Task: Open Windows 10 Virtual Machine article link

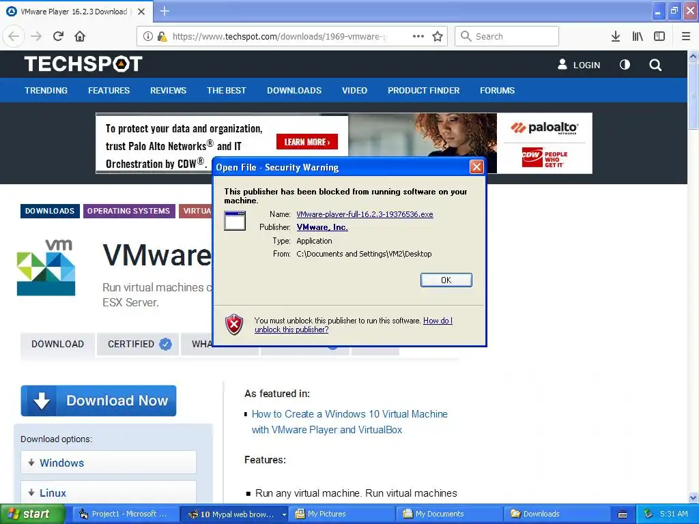Action: [349, 422]
